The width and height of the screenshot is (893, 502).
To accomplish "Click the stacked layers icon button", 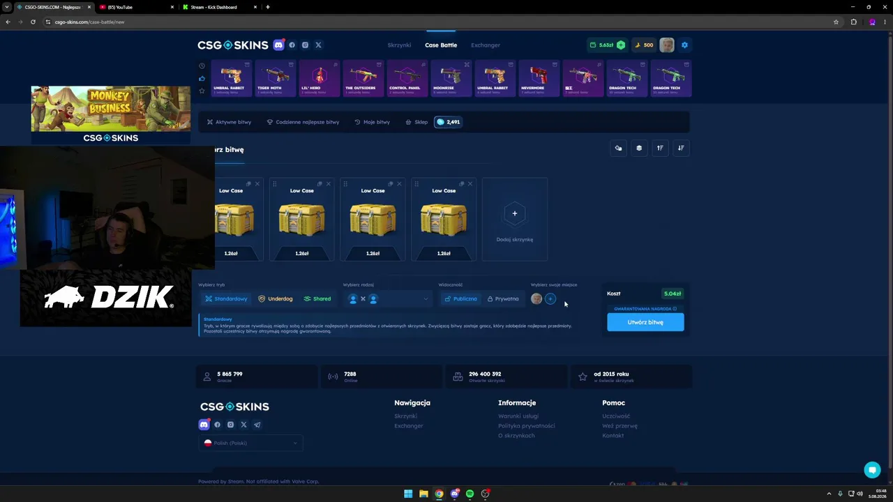I will (639, 148).
